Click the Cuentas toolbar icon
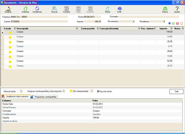 point(66,10)
